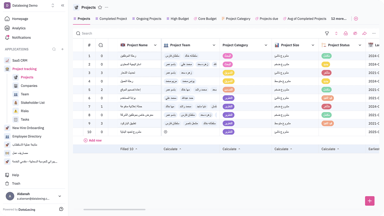Star the Projects page to favorite it
The image size is (384, 216).
[100, 7]
